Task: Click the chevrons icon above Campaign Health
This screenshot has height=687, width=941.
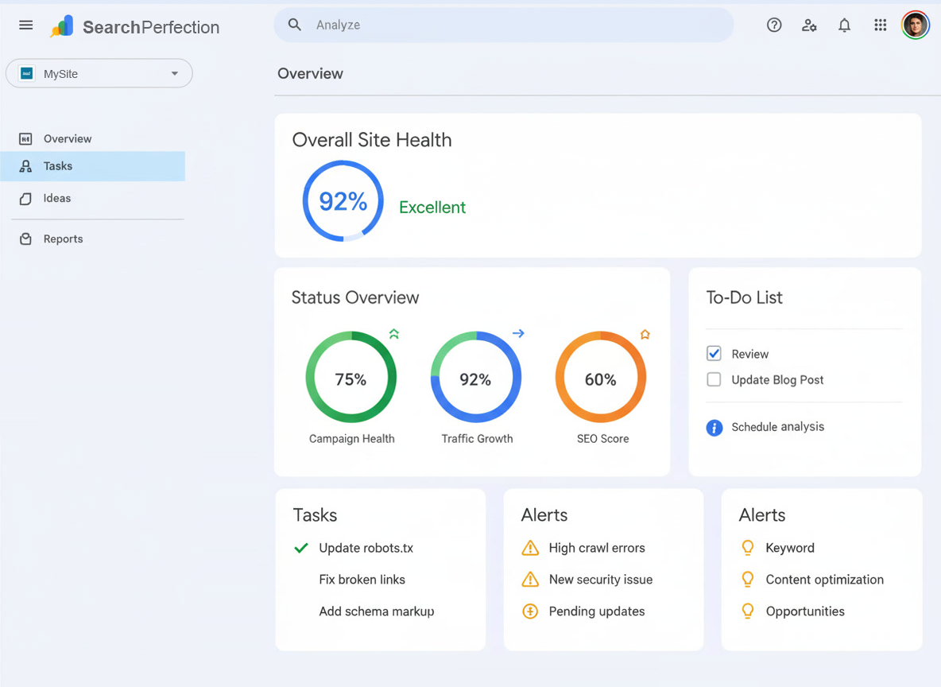Action: 394,333
